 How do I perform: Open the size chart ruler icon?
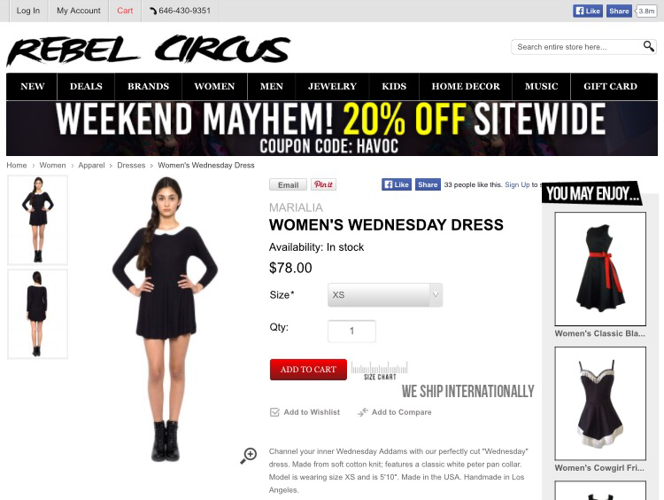(x=380, y=371)
